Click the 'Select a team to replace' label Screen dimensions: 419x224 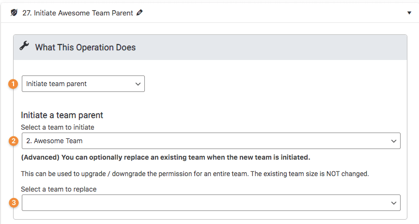[59, 189]
